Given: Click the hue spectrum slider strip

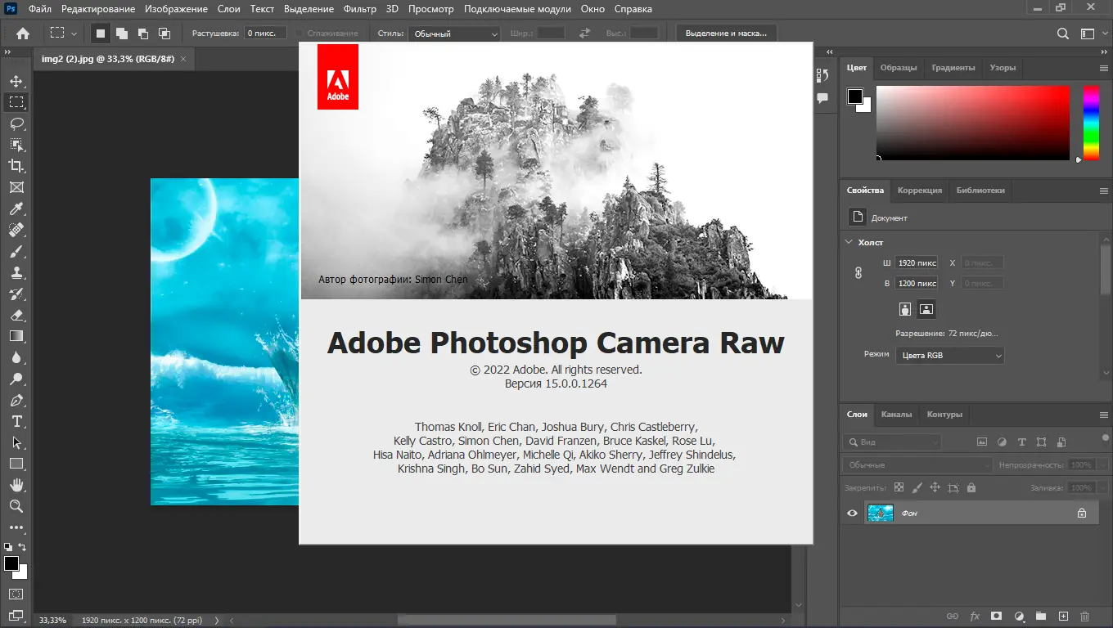Looking at the screenshot, I should pos(1091,123).
